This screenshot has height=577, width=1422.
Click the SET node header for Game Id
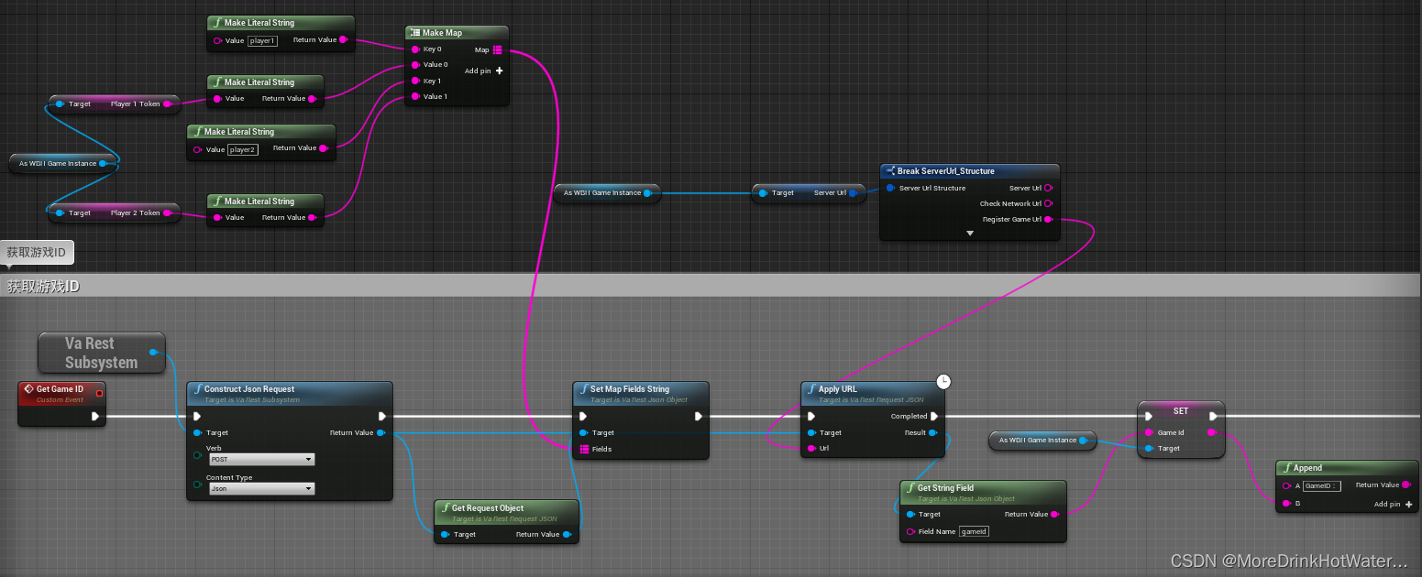coord(1180,410)
